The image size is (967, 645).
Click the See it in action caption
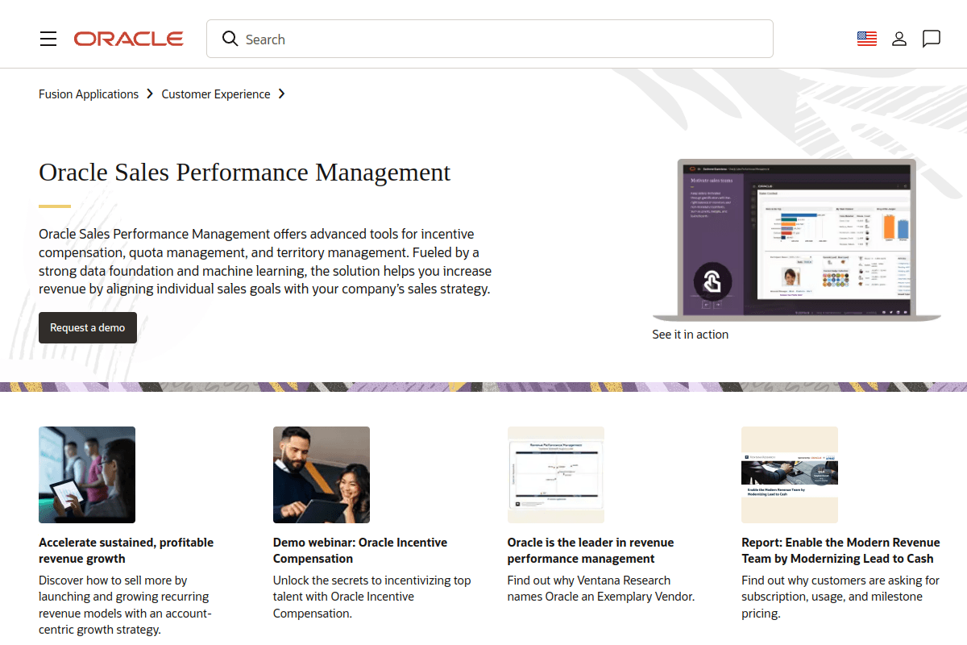tap(691, 335)
